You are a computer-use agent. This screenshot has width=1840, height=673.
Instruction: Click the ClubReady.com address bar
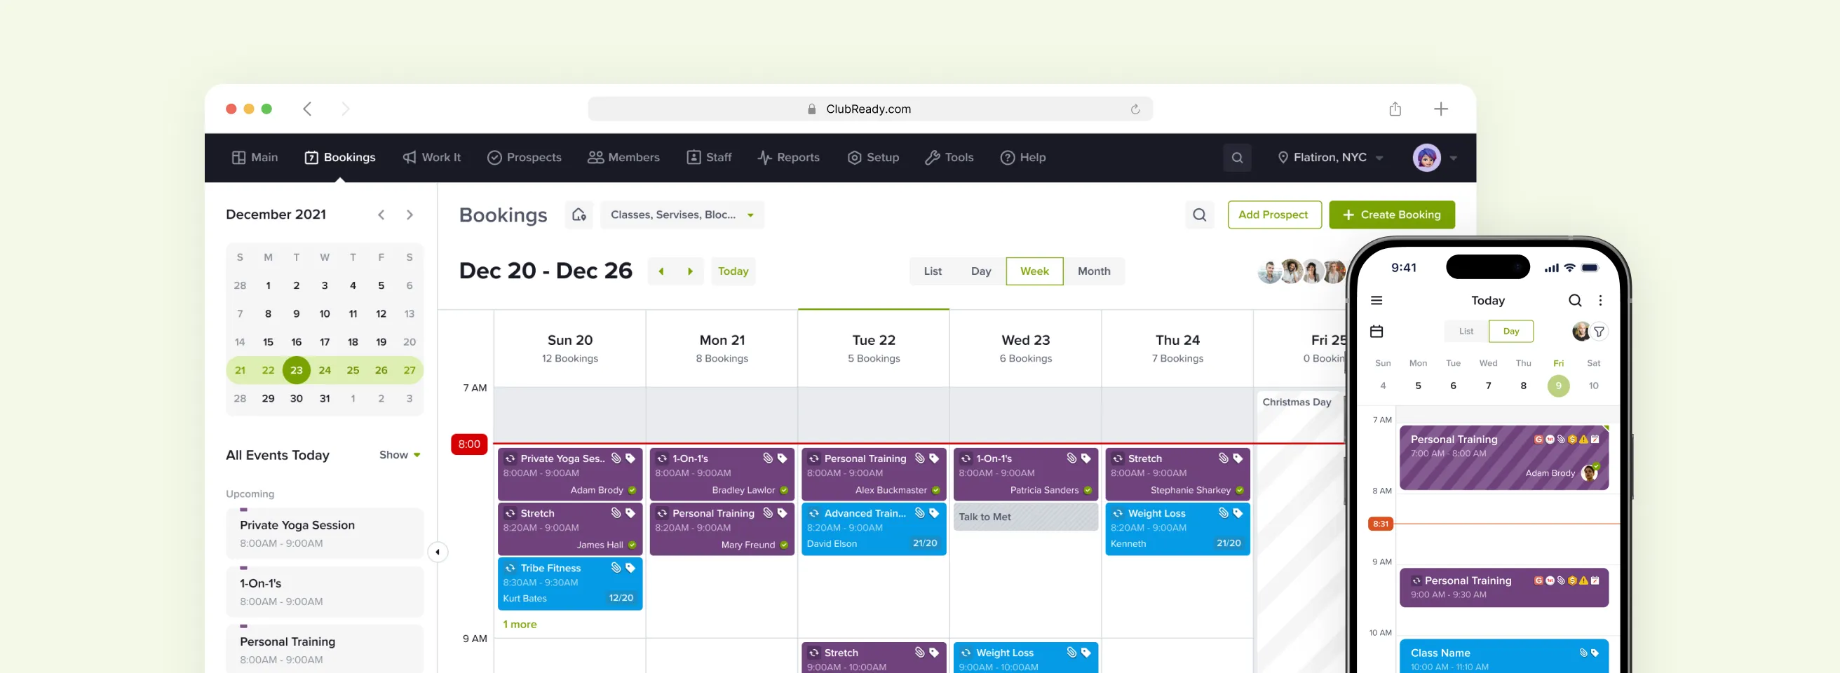click(870, 109)
